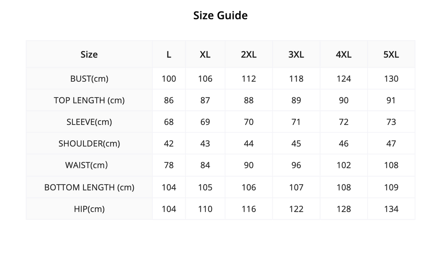Click the 4XL column header
443x260 pixels.
(x=343, y=54)
